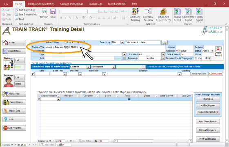The image size is (229, 147).
Task: Select No for Required for All Employees
Action: click(x=206, y=58)
